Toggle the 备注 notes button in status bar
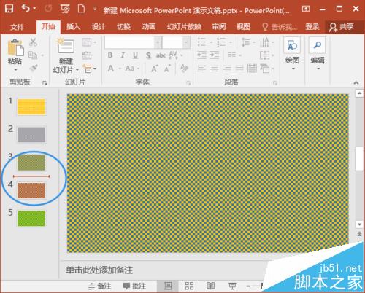The width and height of the screenshot is (365, 293). pyautogui.click(x=100, y=286)
